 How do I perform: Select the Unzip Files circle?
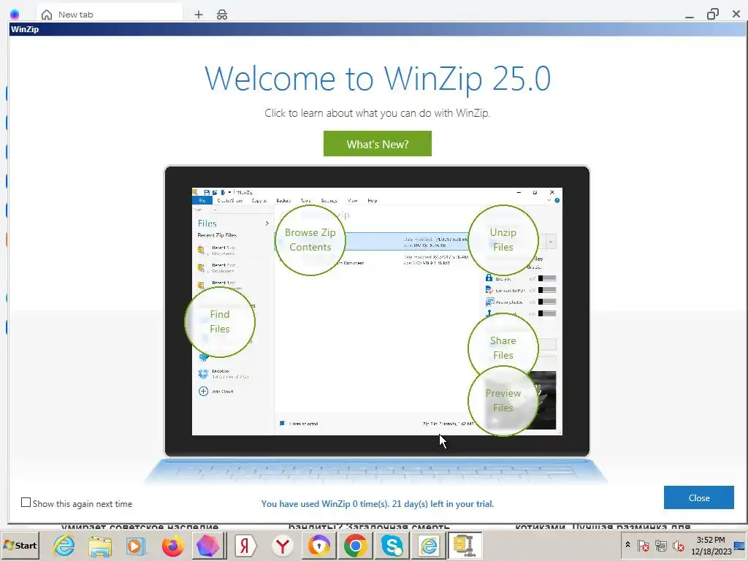click(503, 240)
